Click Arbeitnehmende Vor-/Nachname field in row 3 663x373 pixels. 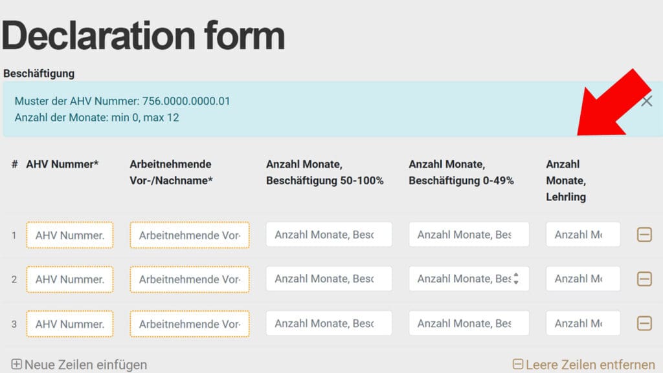pyautogui.click(x=189, y=323)
